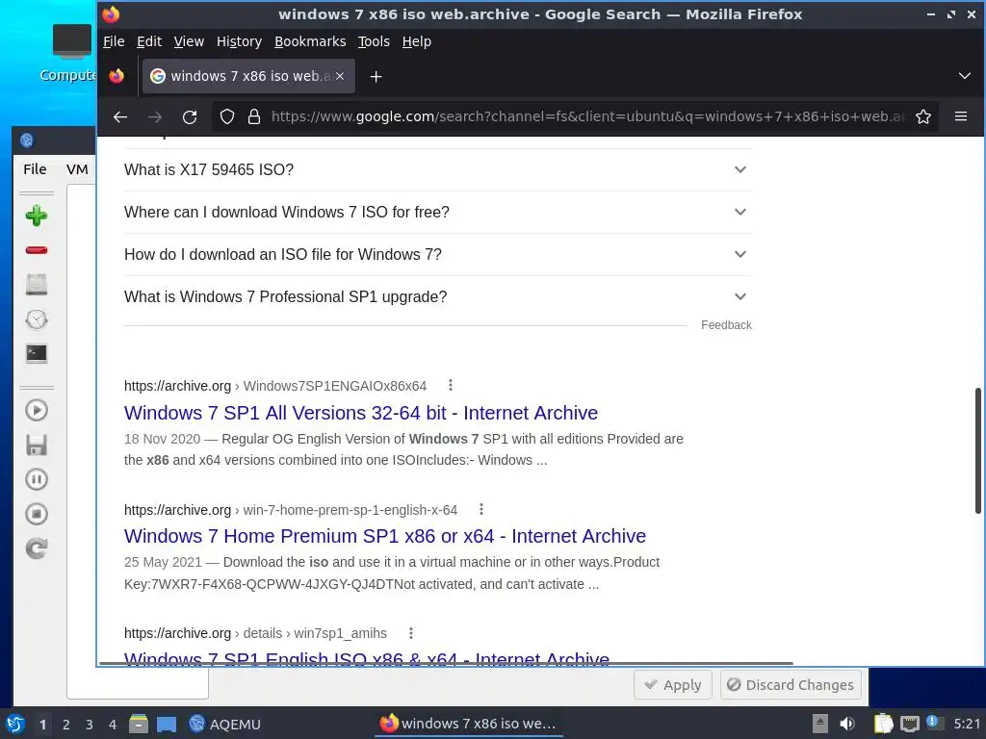Open the AQEMU VM menu
The height and width of the screenshot is (739, 986).
(x=77, y=169)
